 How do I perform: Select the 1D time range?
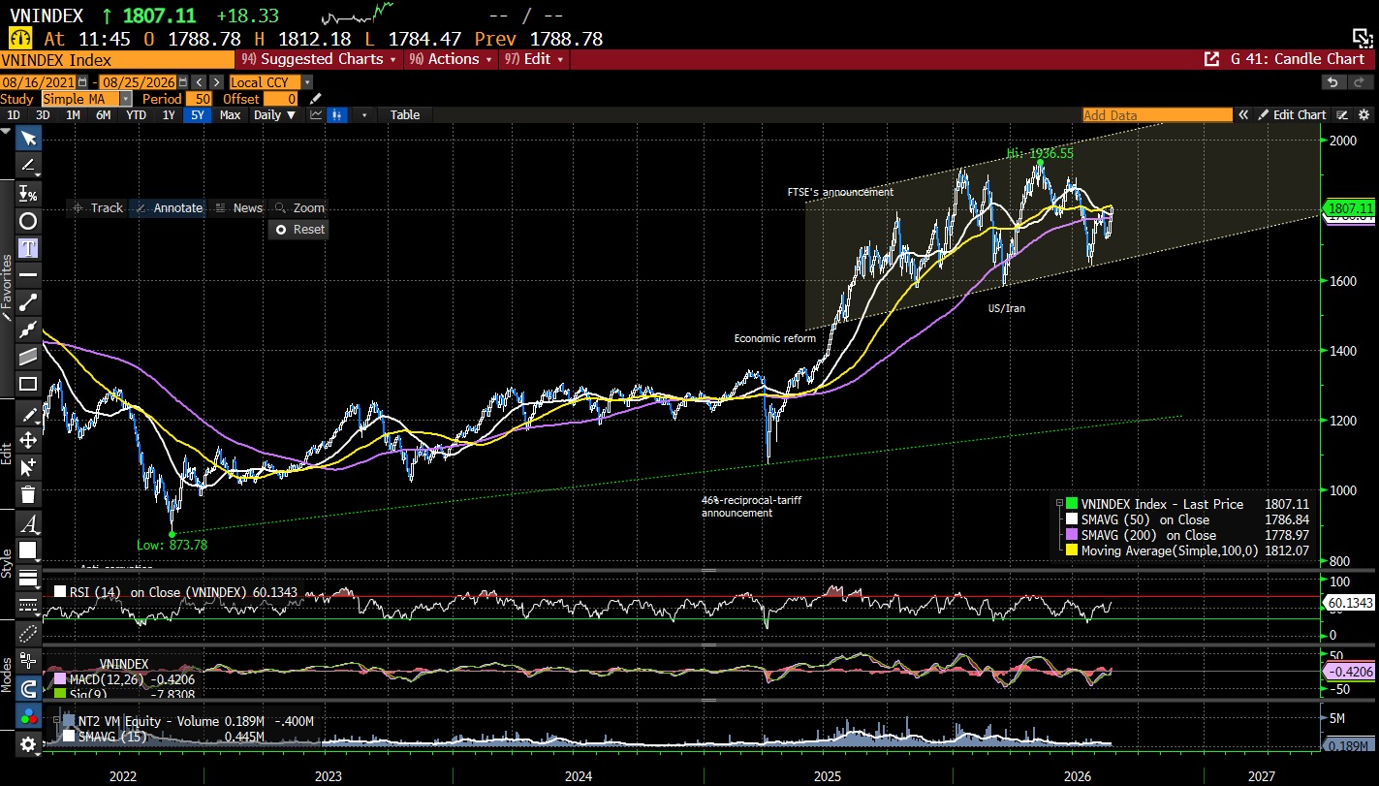(x=13, y=114)
